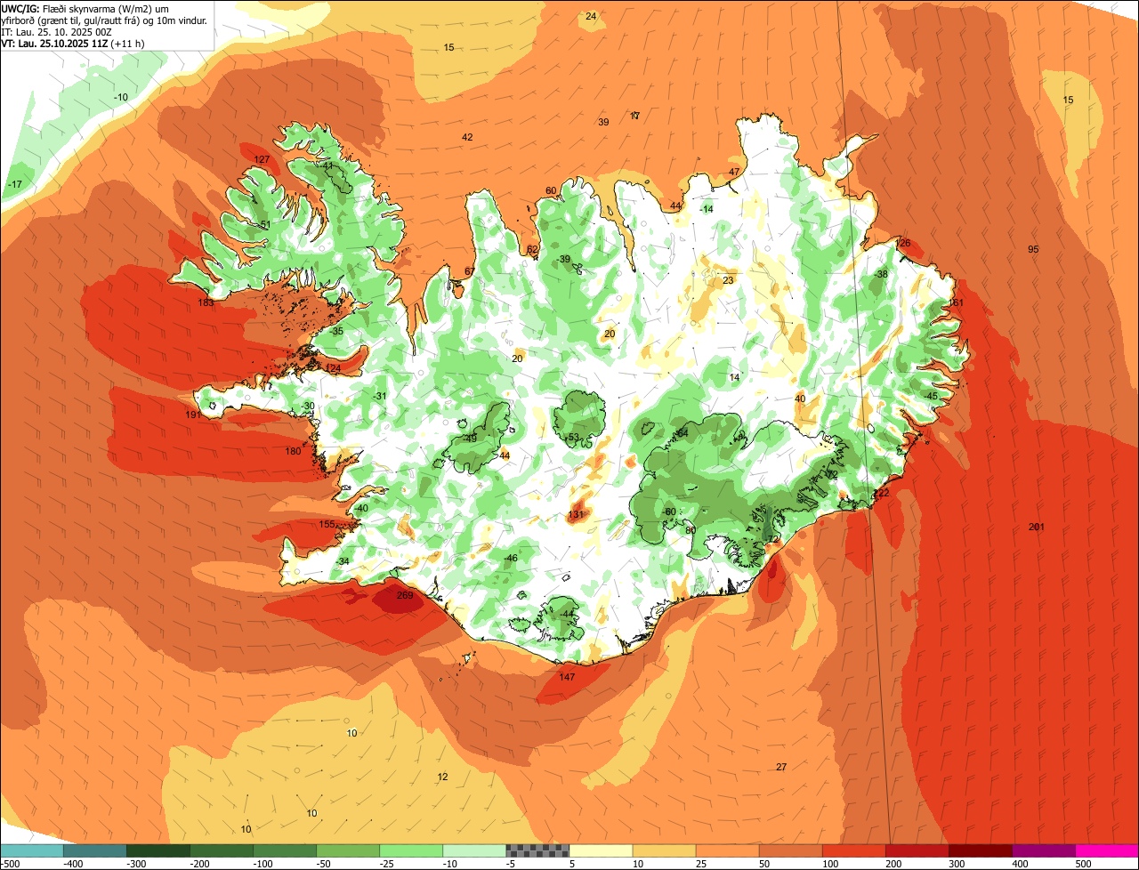
Task: Click the -31 value in west Iceland
Action: tap(379, 396)
